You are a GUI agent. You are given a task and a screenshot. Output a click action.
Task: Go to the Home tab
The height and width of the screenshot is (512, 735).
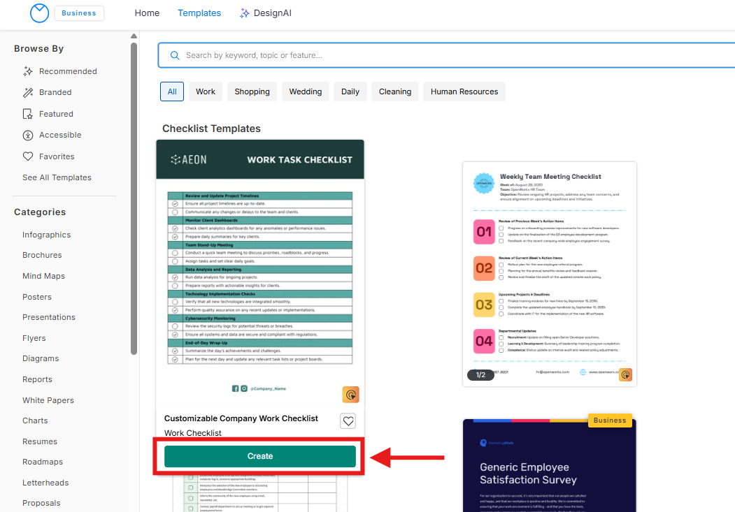tap(147, 13)
